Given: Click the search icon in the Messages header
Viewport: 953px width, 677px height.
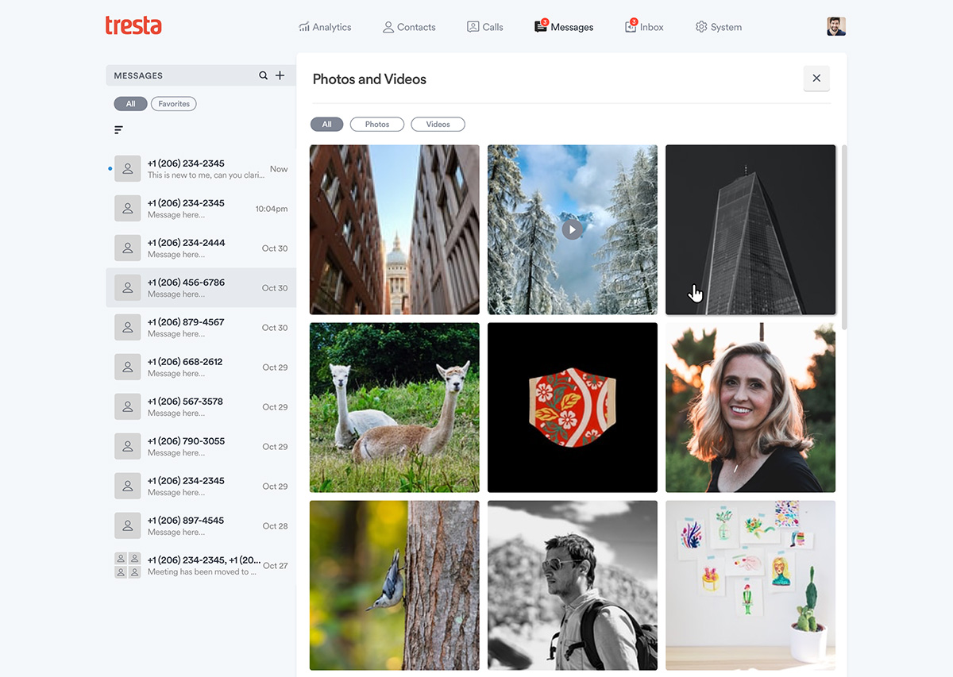Looking at the screenshot, I should click(264, 75).
